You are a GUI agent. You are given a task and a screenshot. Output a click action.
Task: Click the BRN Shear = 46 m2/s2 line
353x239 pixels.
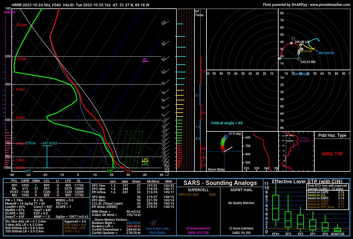pyautogui.click(x=116, y=212)
